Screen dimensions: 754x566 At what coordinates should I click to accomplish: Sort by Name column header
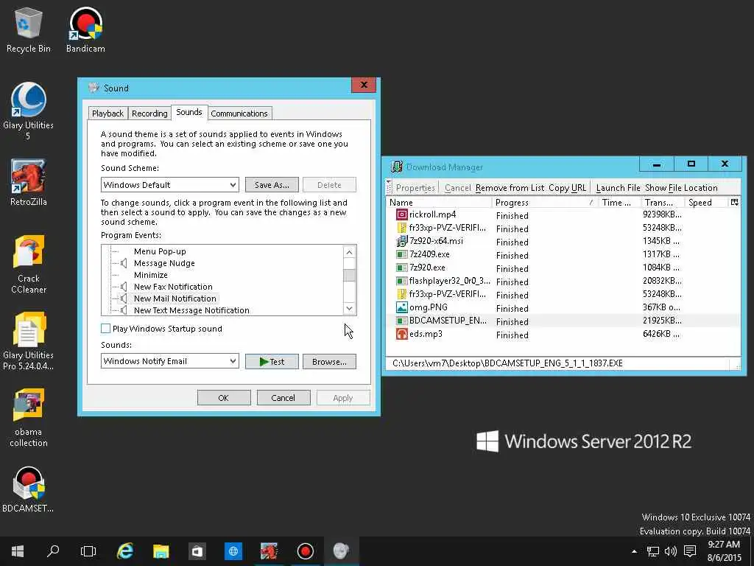click(439, 203)
